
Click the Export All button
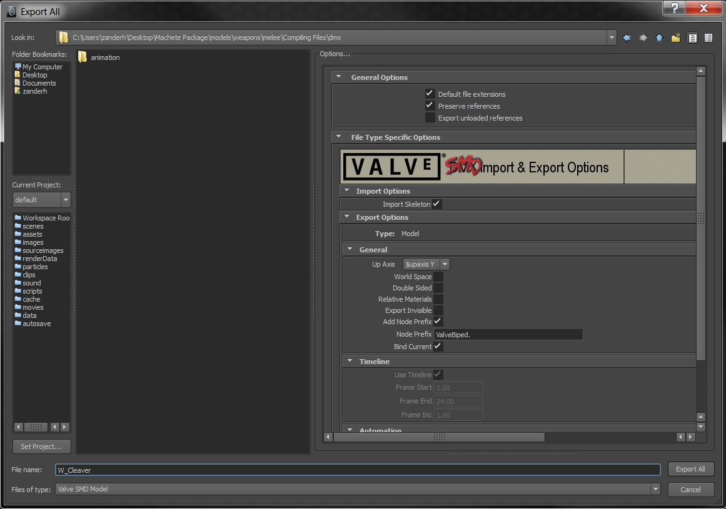point(690,469)
